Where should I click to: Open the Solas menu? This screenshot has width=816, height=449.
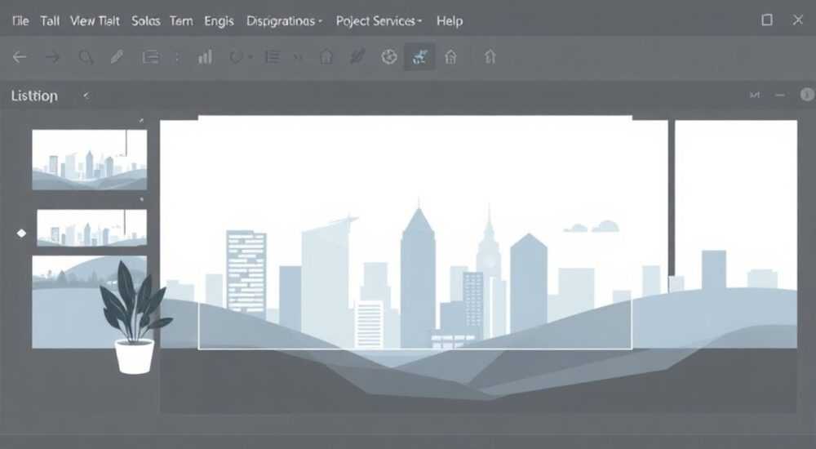coord(146,21)
